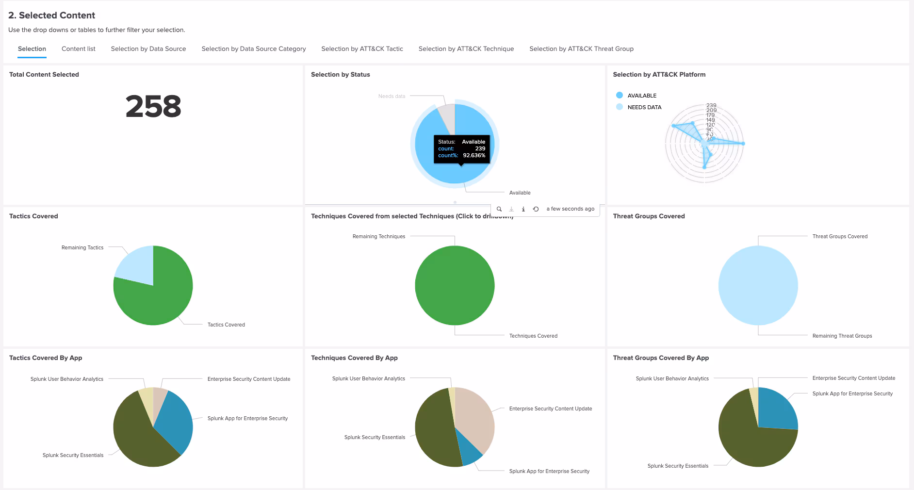The image size is (914, 490).
Task: Click the Remaining Threat Groups pie
Action: tap(758, 285)
